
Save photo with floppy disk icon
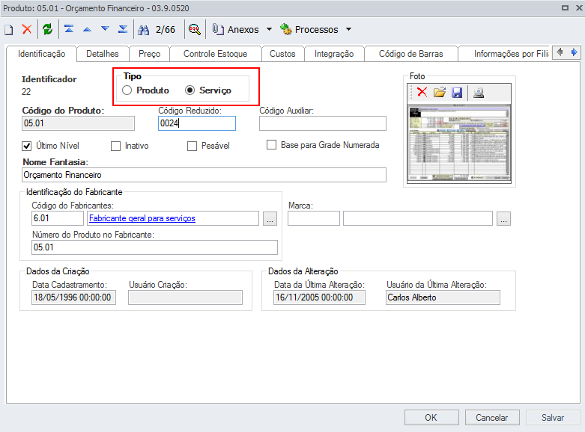point(457,93)
